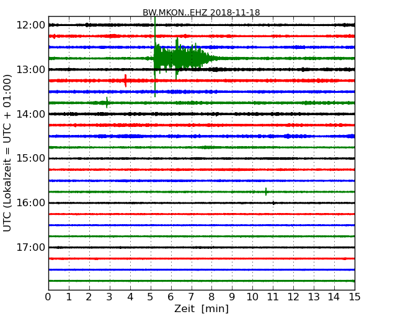Click the green spike near minute 10.5
Viewport: 403px width, 322px height.
pos(266,191)
